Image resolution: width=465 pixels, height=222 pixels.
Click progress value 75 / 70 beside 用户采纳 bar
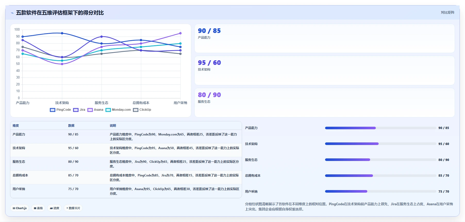pos(444,192)
